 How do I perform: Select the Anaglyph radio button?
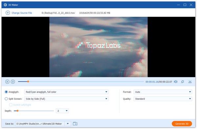[x=6, y=92]
